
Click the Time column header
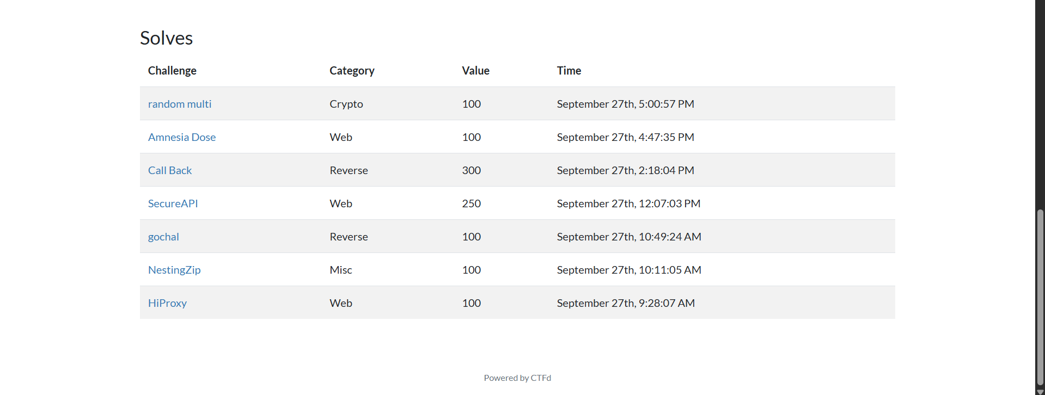coord(569,71)
